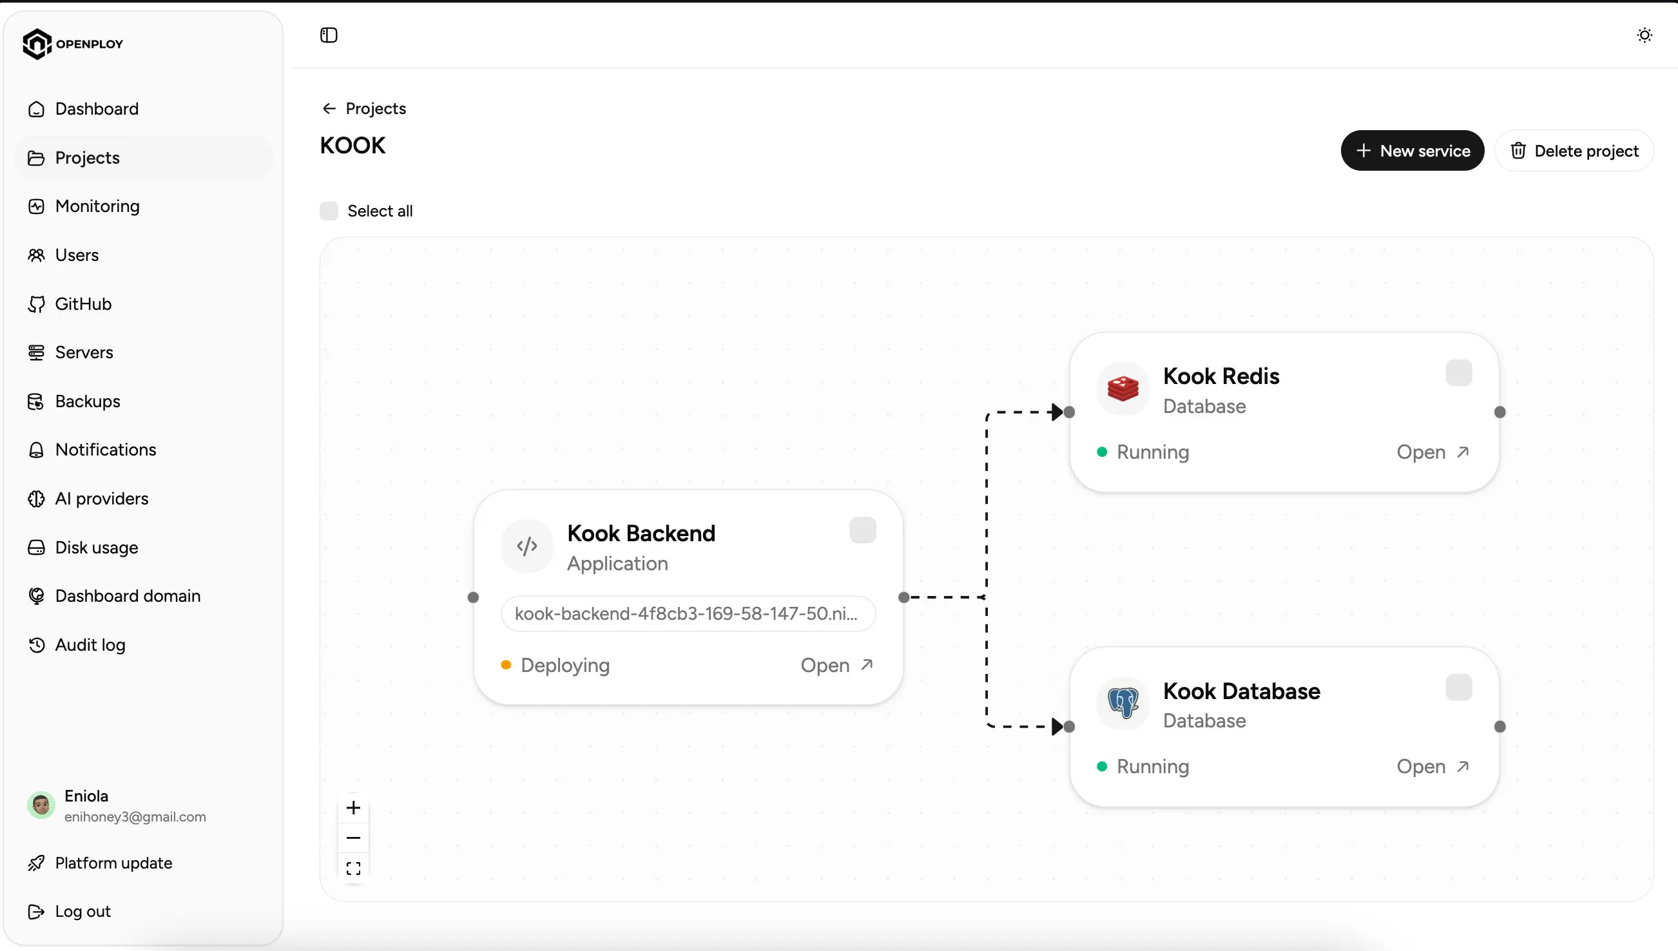
Task: Select the Kook Backend card checkbox
Action: (862, 530)
